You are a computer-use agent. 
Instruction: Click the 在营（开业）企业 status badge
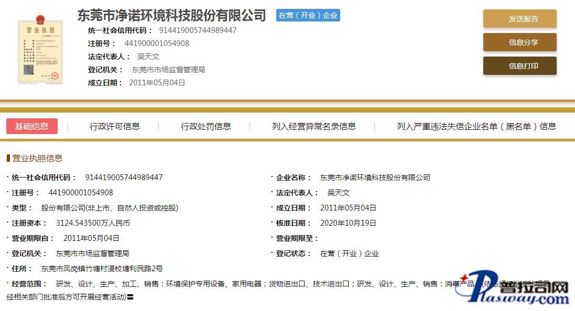pos(308,15)
